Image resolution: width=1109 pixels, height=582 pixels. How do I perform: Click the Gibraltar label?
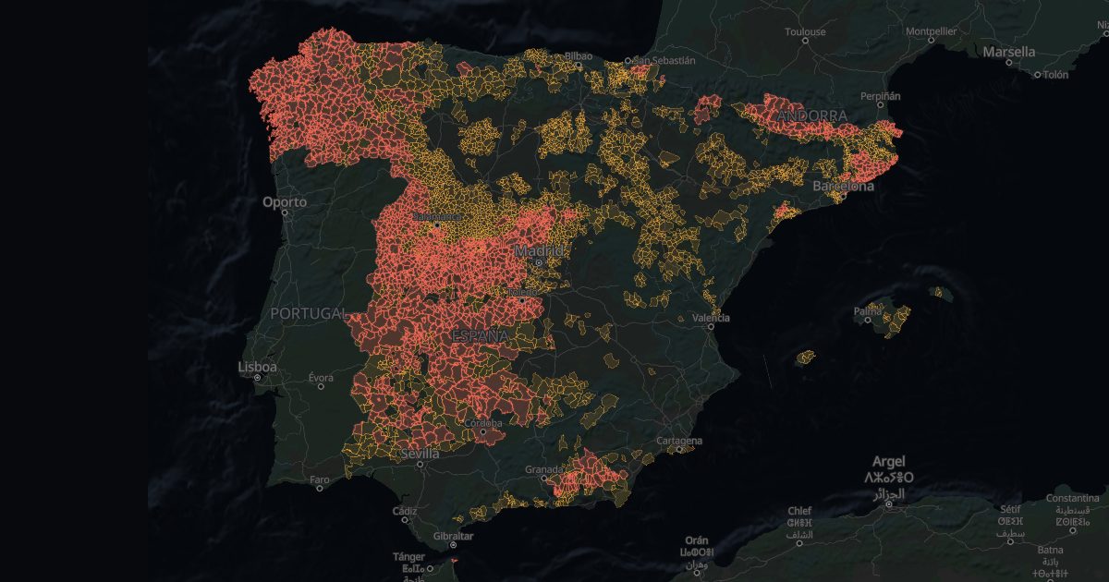point(453,536)
